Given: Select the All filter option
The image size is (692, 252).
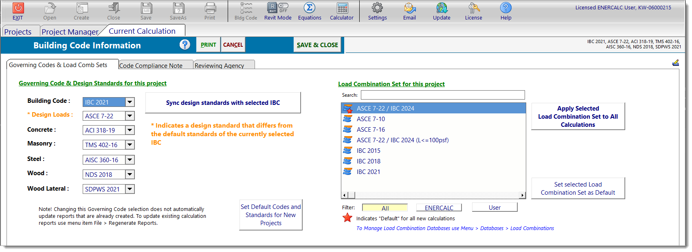Looking at the screenshot, I should tap(385, 208).
